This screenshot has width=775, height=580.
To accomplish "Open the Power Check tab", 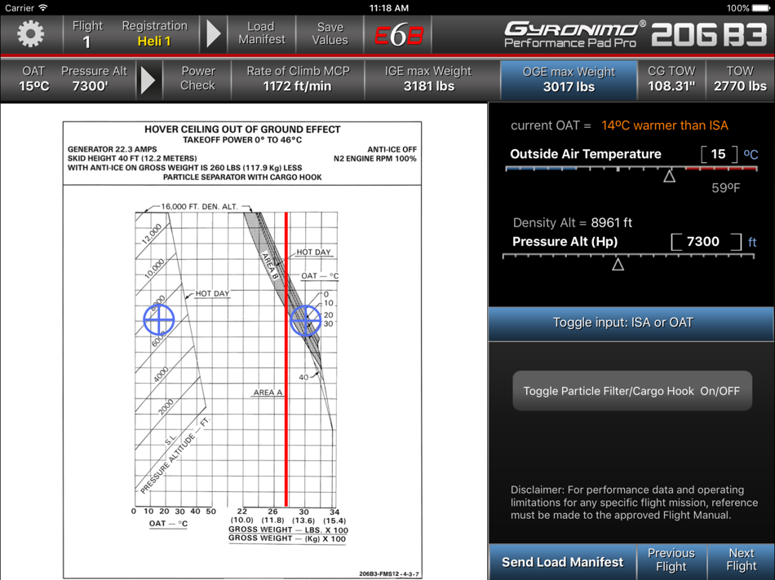I will (197, 78).
